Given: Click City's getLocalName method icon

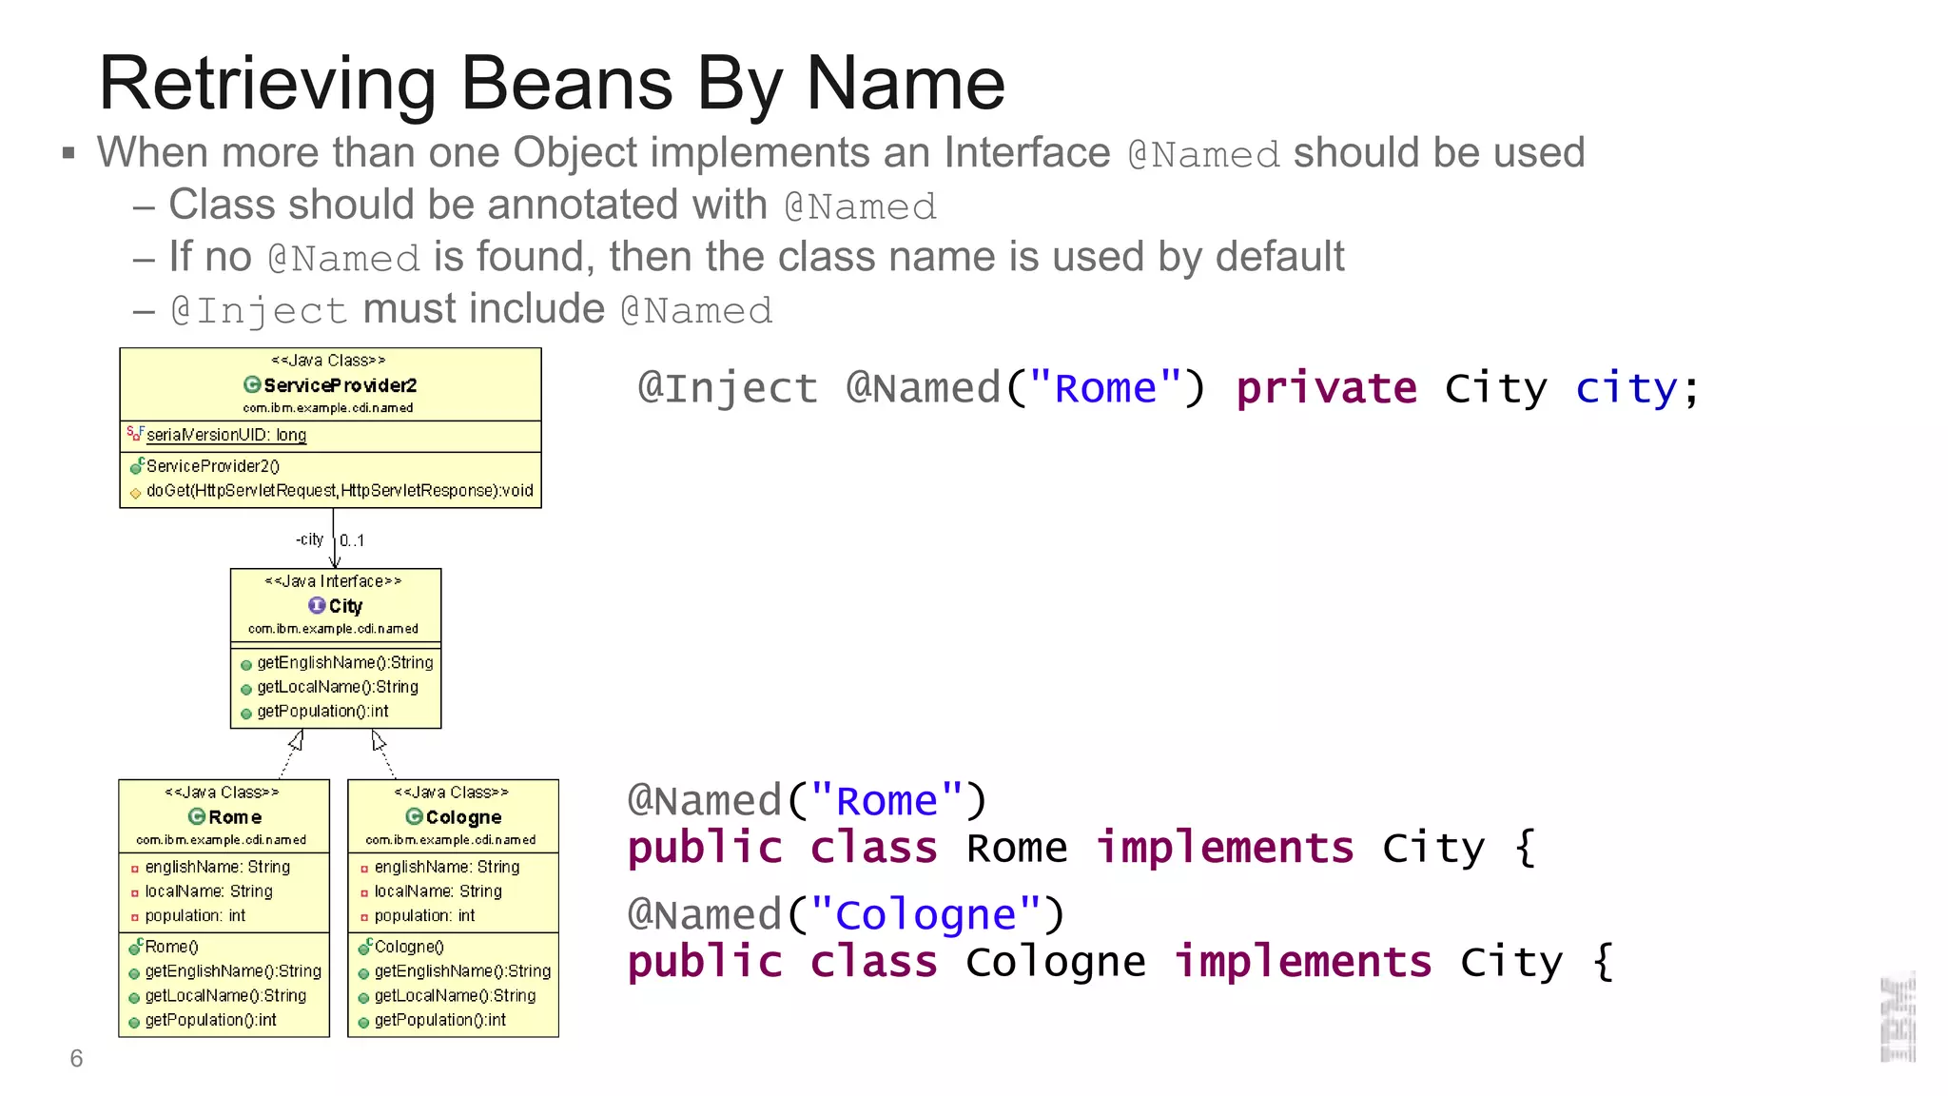Looking at the screenshot, I should pyautogui.click(x=246, y=689).
